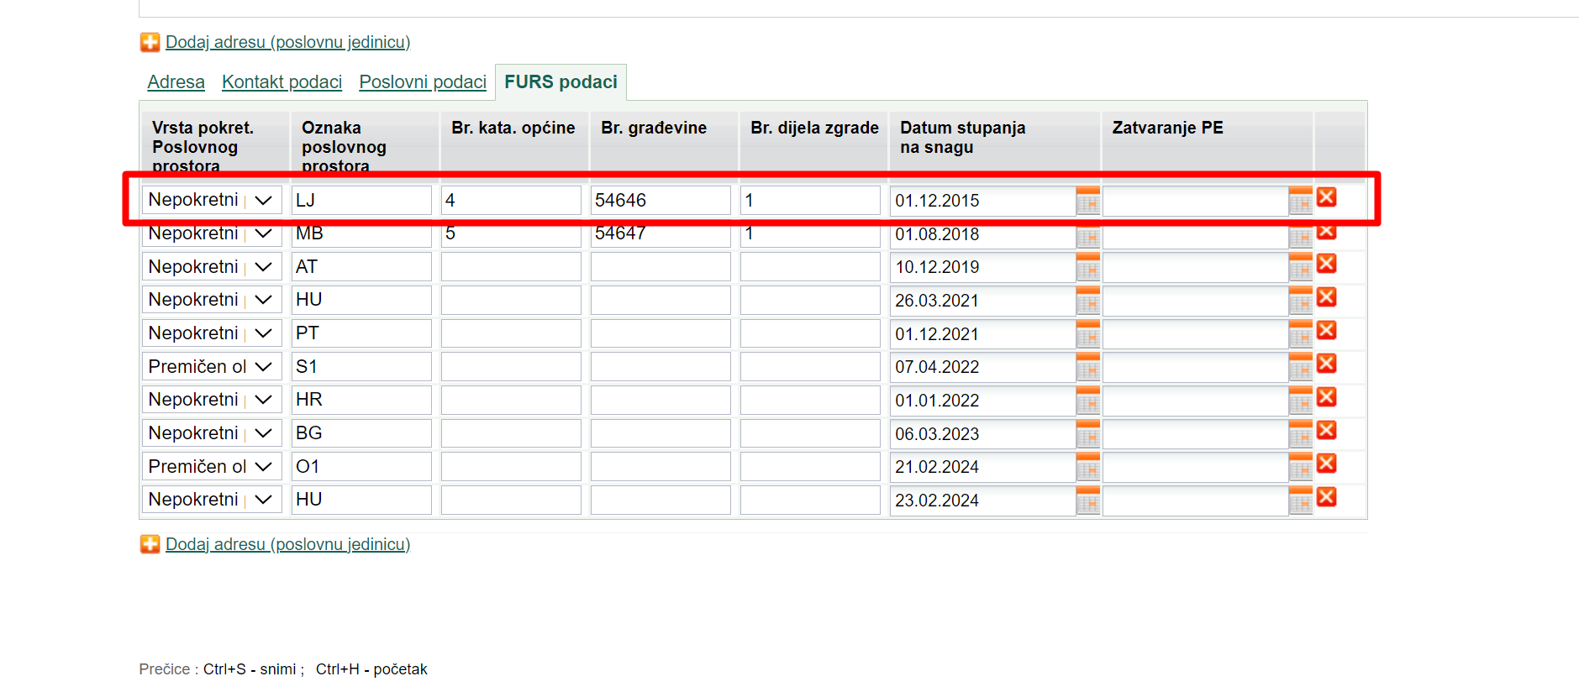This screenshot has height=692, width=1579.
Task: Expand the Nepokretni dropdown in HR row
Action: pos(212,400)
